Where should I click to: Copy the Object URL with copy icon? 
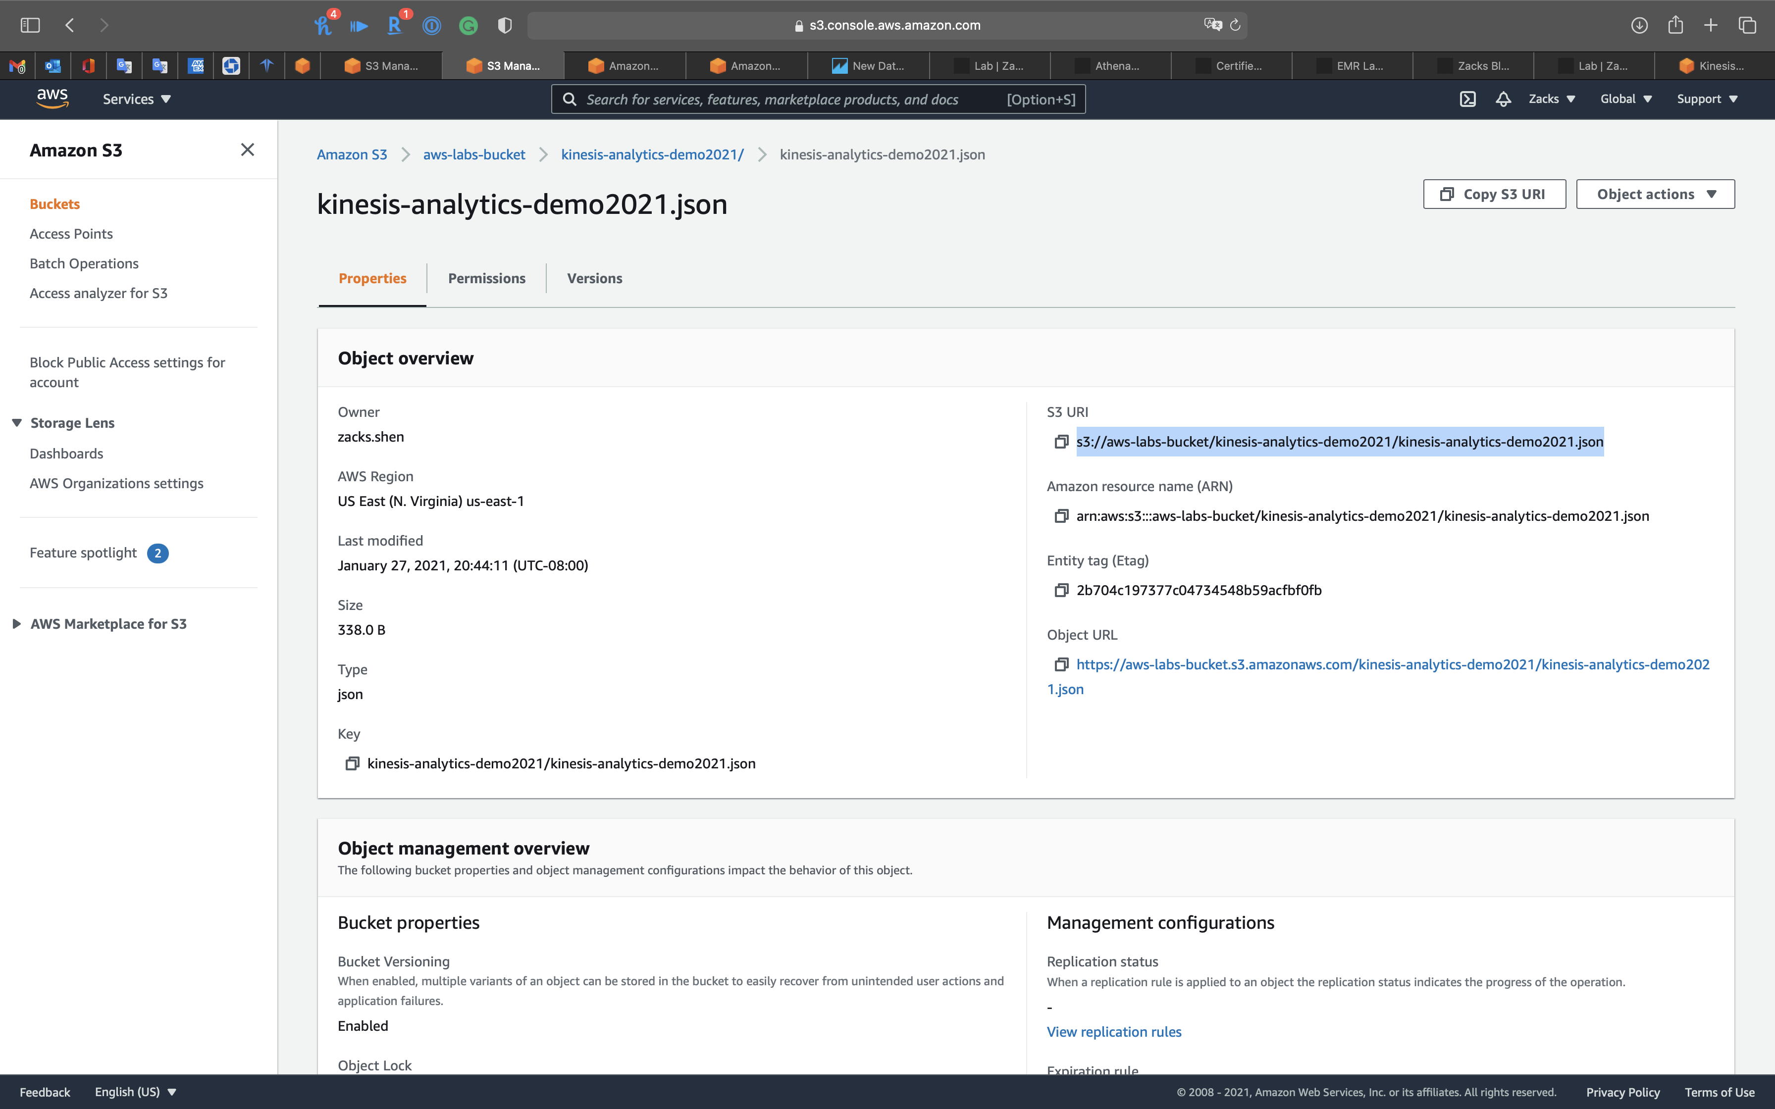(1061, 664)
